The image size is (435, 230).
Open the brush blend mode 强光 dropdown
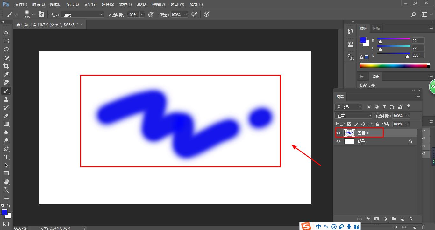(x=83, y=15)
